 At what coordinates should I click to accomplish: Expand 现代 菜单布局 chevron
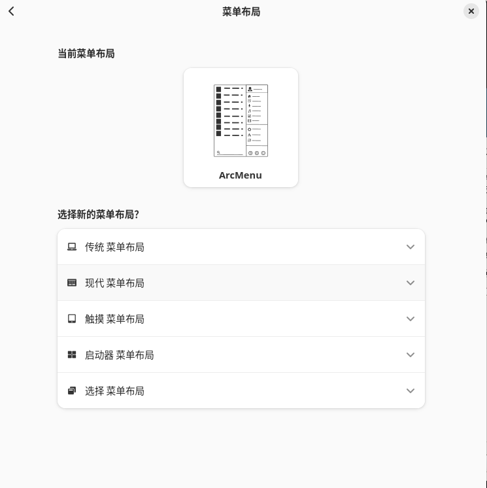pyautogui.click(x=411, y=283)
